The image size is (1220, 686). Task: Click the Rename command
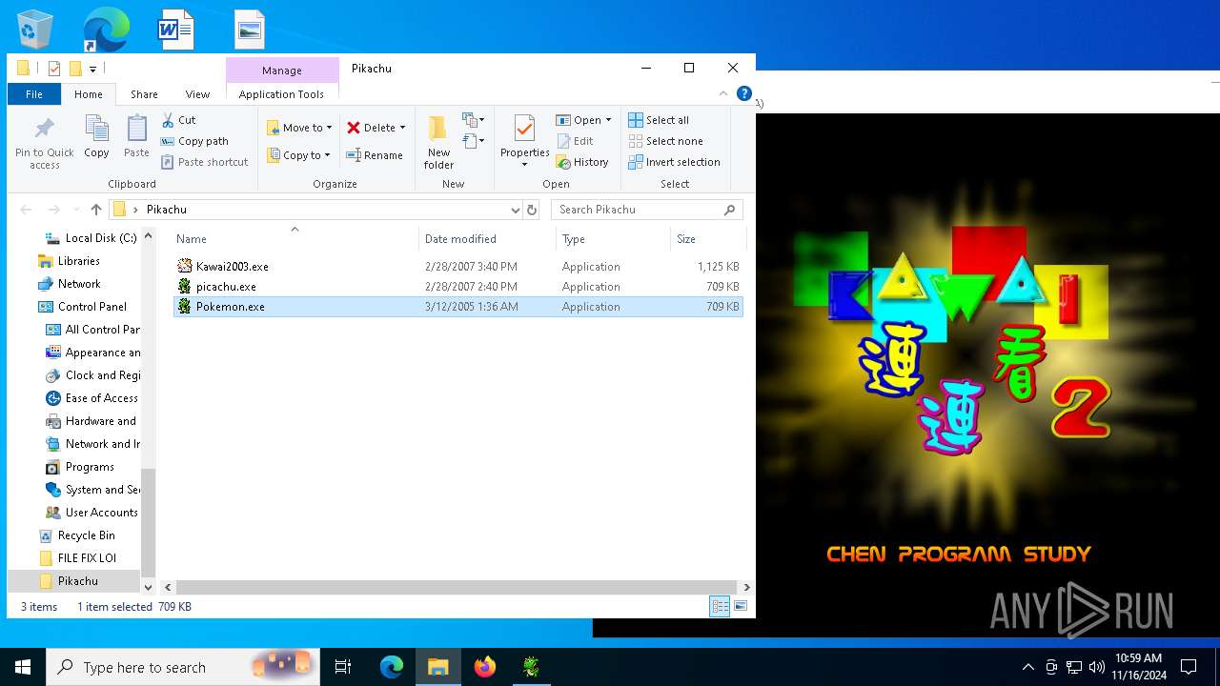374,155
